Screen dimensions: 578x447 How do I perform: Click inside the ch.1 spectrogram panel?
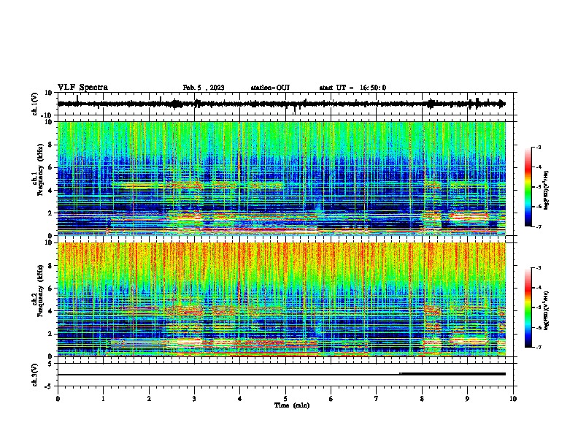pos(282,178)
